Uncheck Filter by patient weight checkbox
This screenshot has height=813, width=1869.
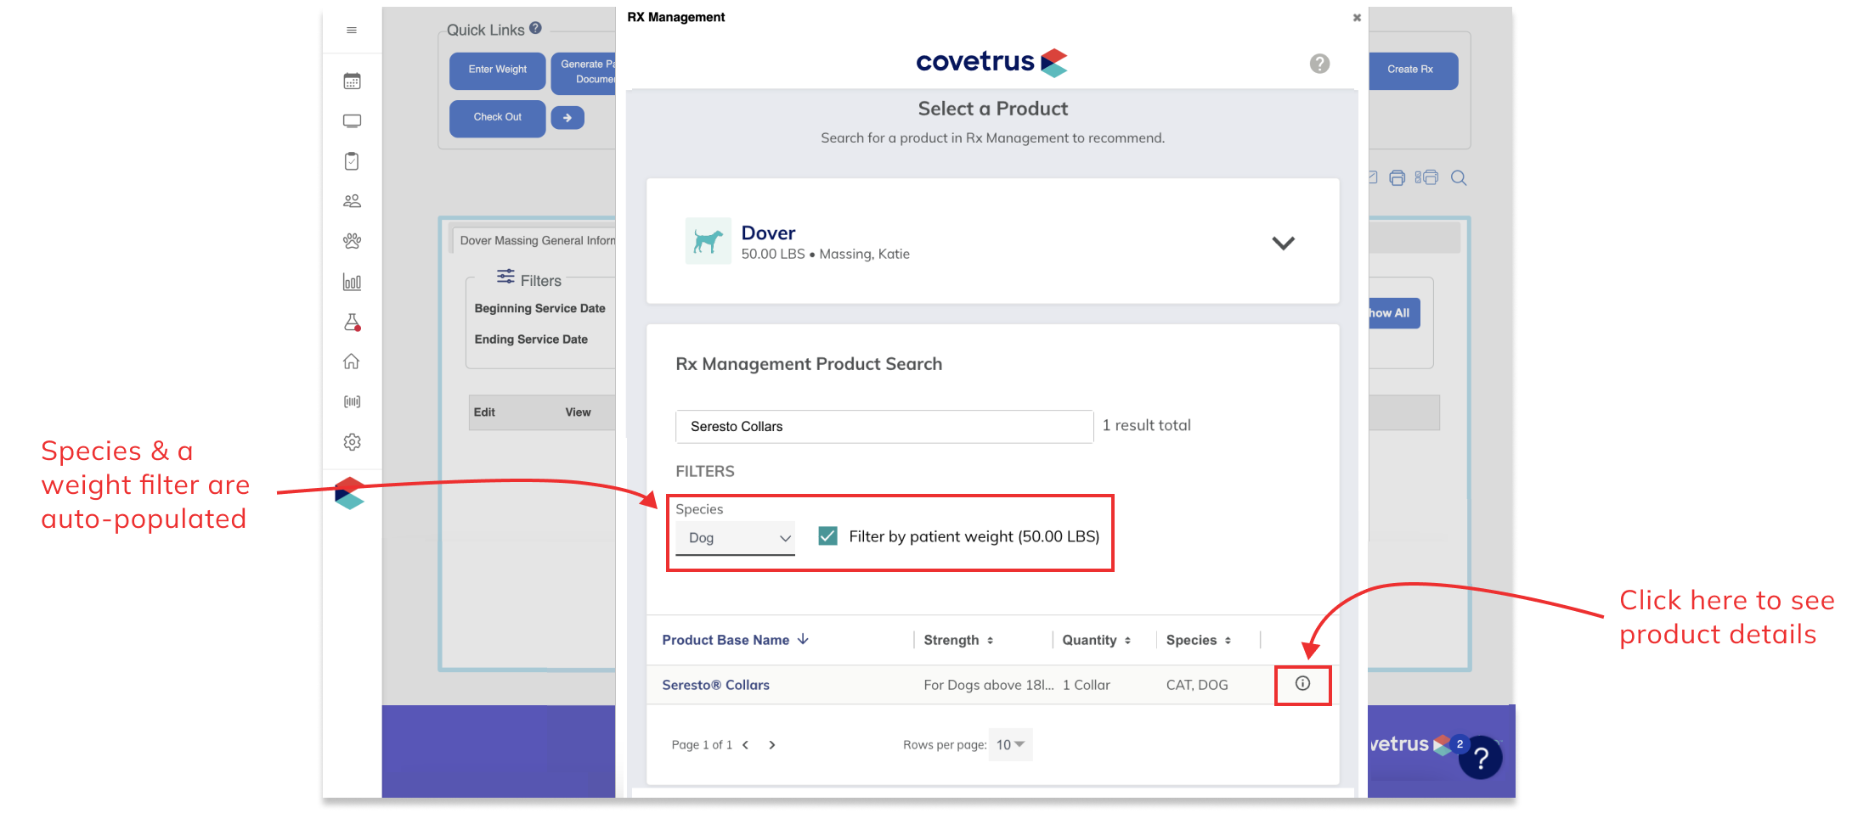pyautogui.click(x=827, y=535)
